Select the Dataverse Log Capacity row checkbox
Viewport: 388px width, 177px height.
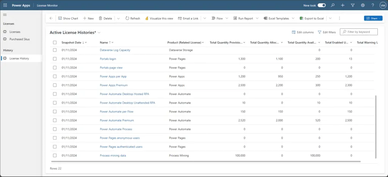click(55, 50)
